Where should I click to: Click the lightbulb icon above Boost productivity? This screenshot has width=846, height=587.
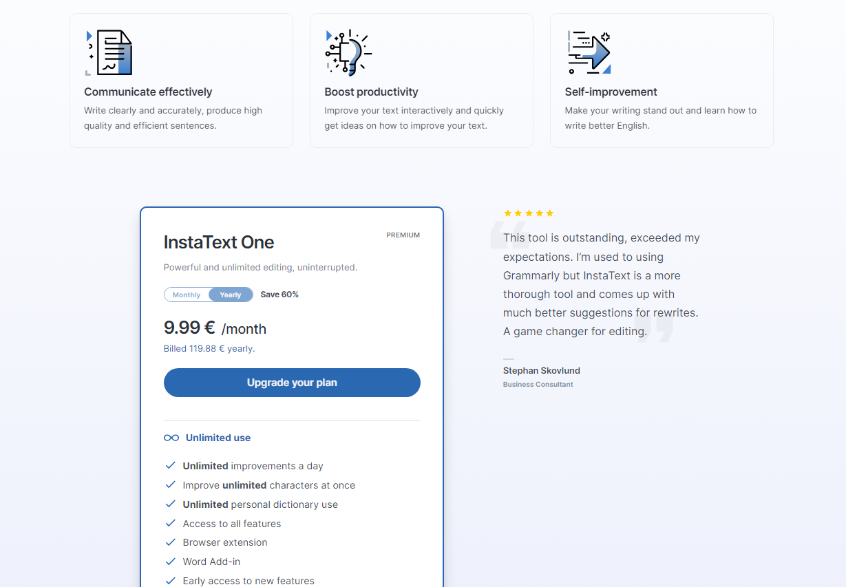pyautogui.click(x=348, y=52)
